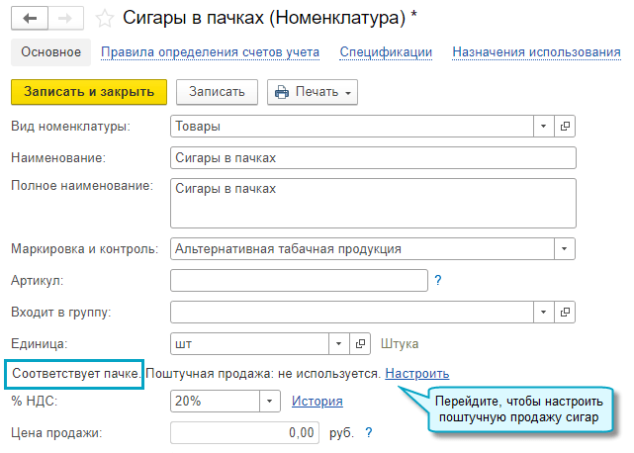Expand the Входит в группу dropdown

(543, 313)
